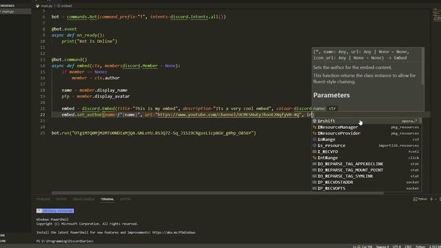Choose IO_REPARSE_TAG_SYMLINK suggestion

click(x=367, y=176)
